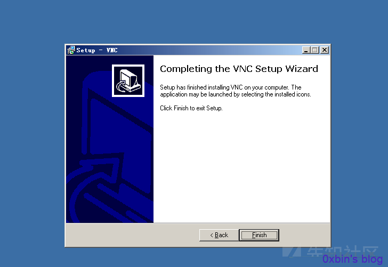388x267 pixels.
Task: Click the computer icon in wizard banner
Action: click(128, 80)
